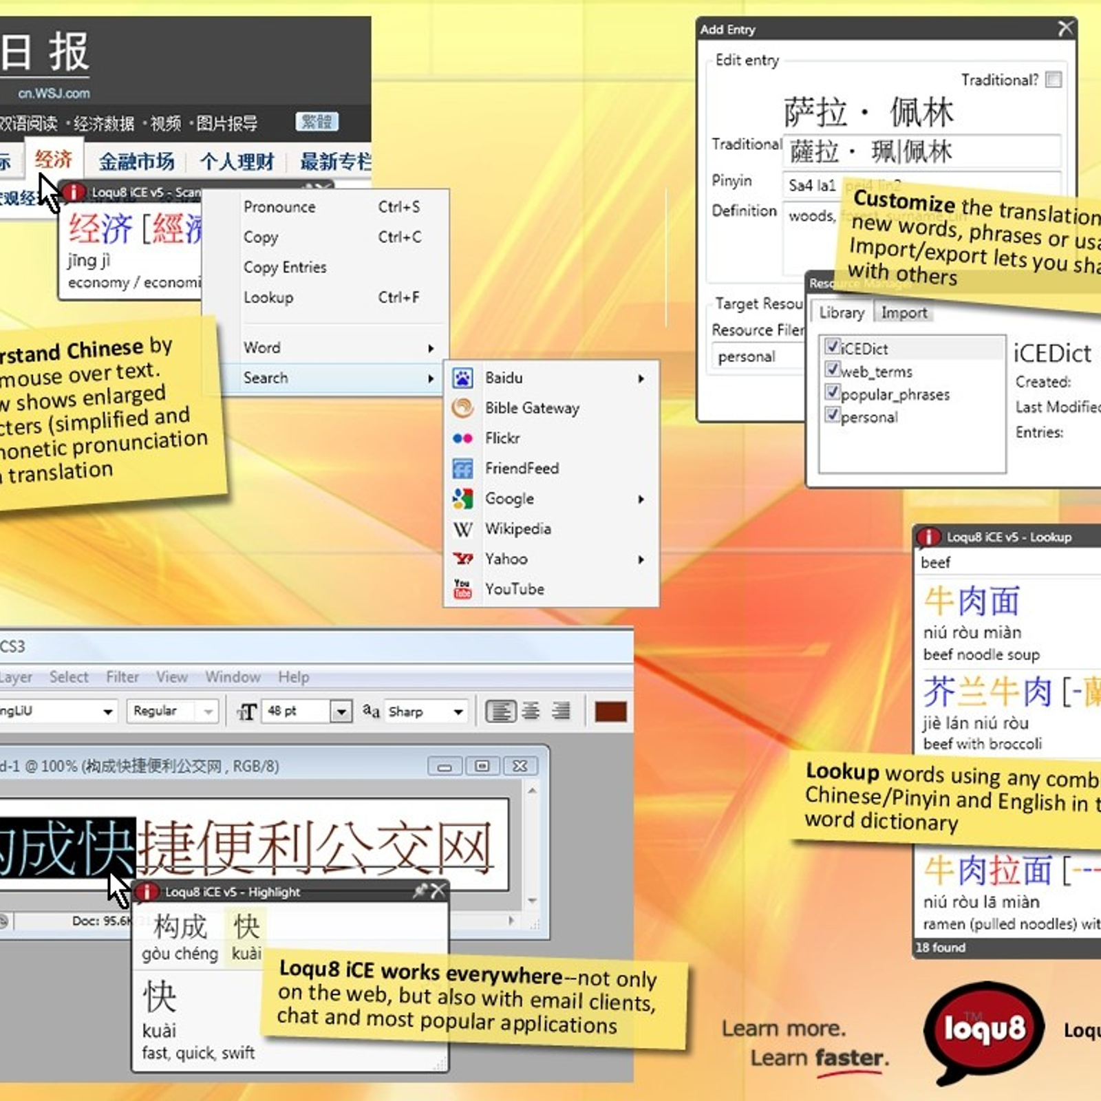Screen dimensions: 1101x1101
Task: Open the font family dropdown arrow
Action: point(107,712)
